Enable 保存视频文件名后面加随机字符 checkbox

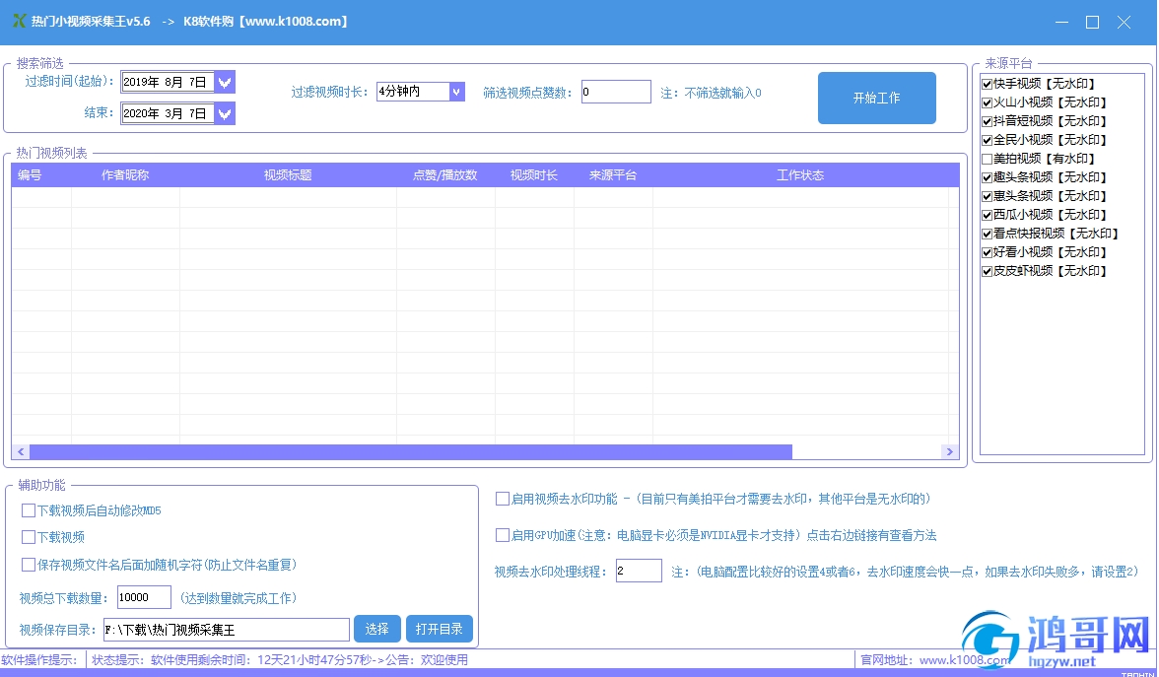tap(28, 565)
